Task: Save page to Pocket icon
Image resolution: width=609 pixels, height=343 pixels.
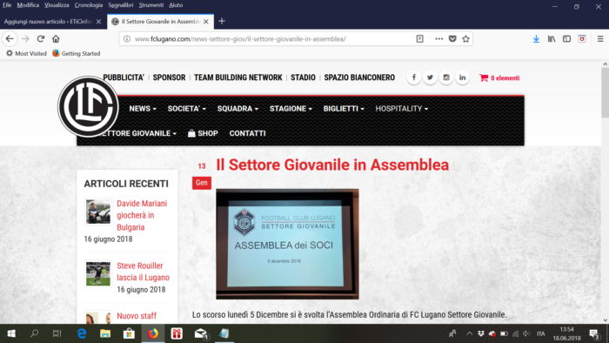Action: [452, 39]
